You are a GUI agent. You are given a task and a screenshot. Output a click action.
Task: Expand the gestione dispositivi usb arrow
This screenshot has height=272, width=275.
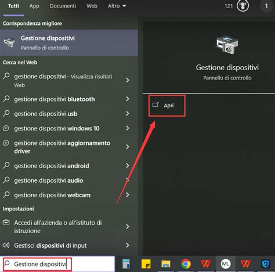point(127,114)
